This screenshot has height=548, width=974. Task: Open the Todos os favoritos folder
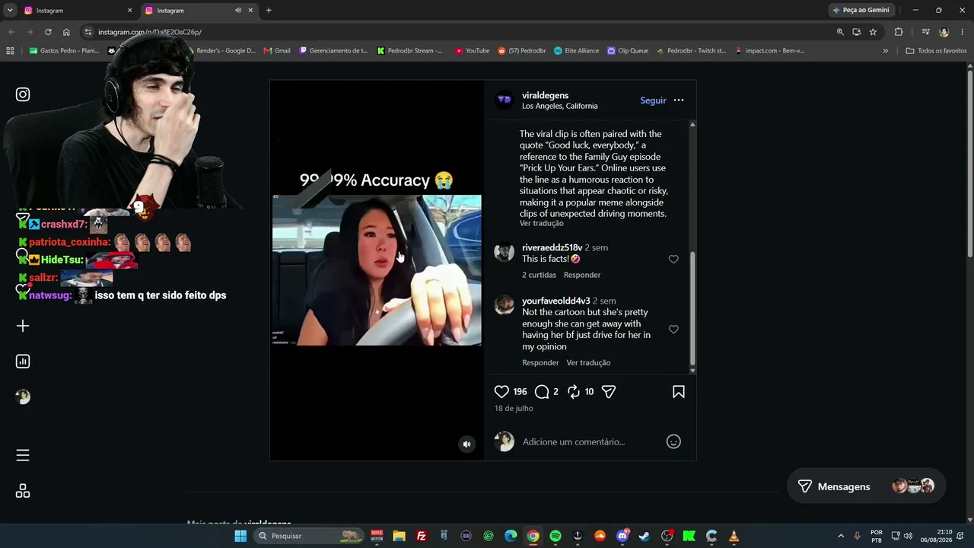(936, 51)
